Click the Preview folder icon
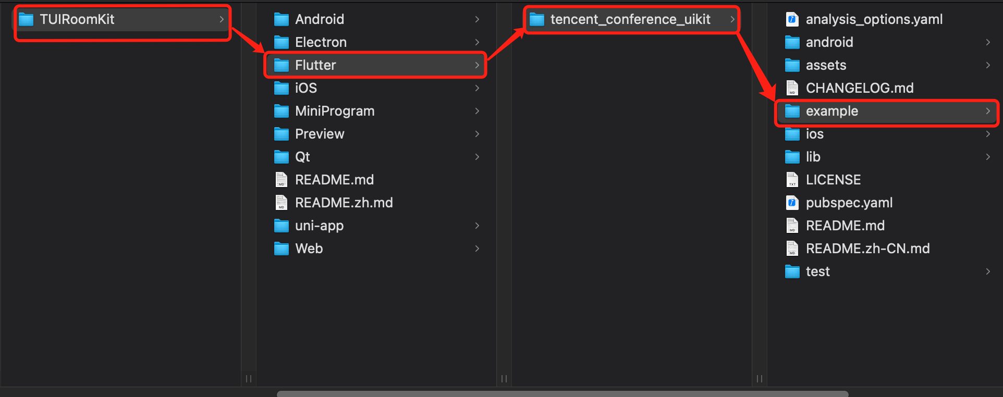 tap(282, 134)
